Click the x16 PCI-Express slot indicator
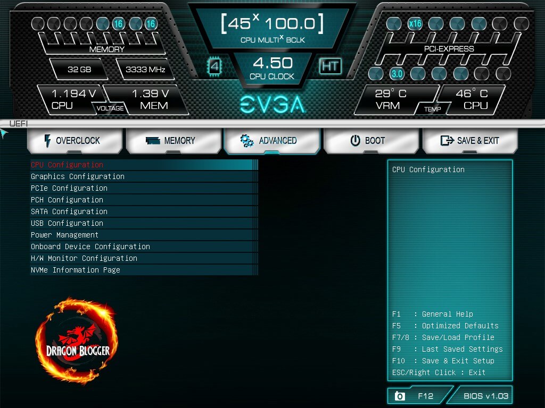545x408 pixels. (415, 23)
